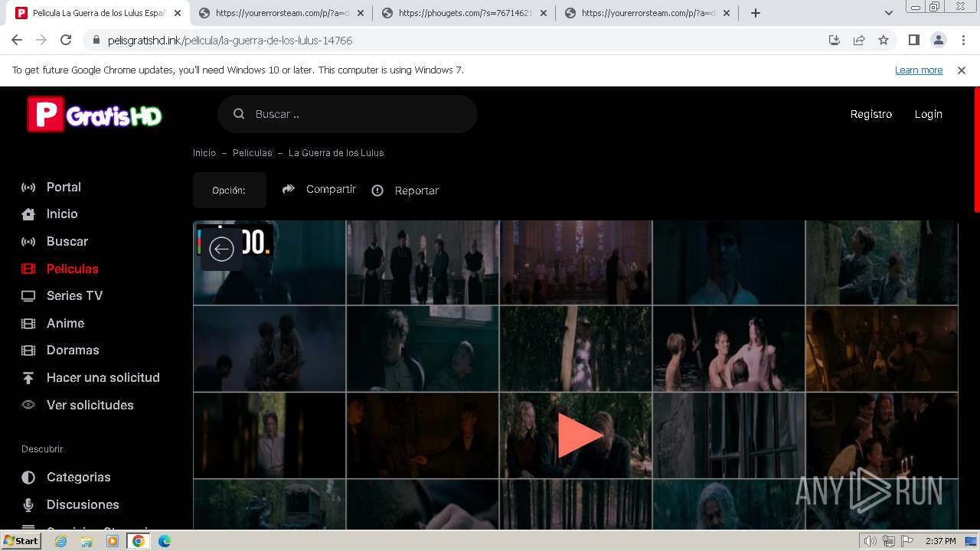
Task: Click the Compartir share arrow icon
Action: 289,189
